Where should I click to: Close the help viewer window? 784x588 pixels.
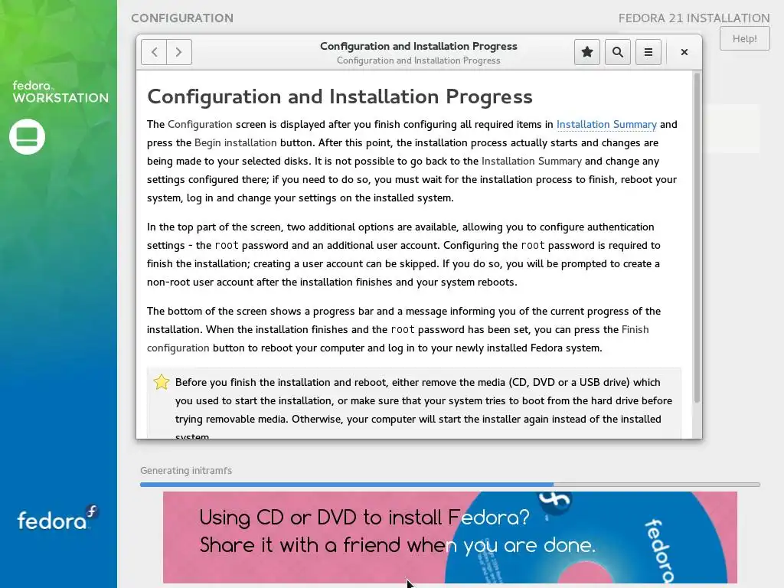click(x=684, y=52)
